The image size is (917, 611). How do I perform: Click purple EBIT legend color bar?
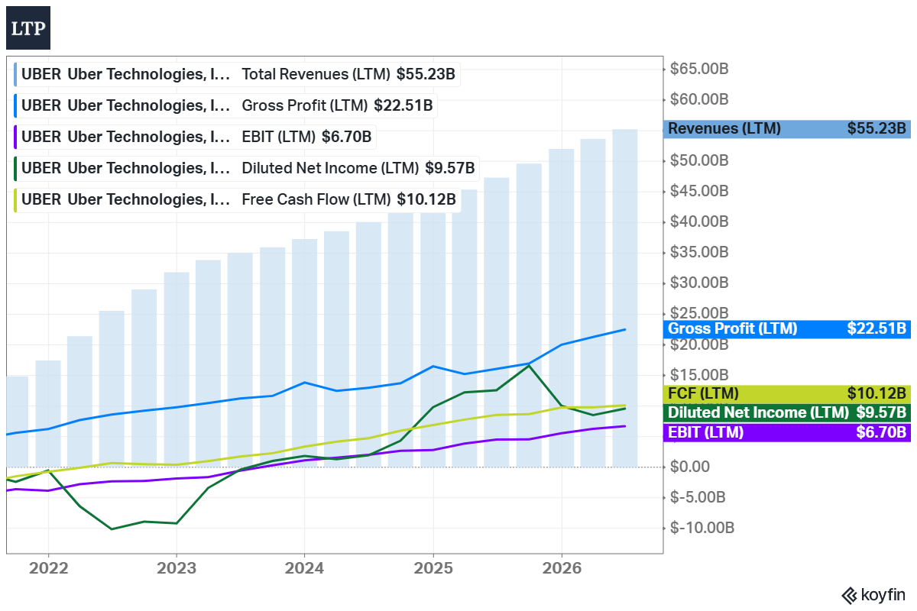tap(16, 137)
